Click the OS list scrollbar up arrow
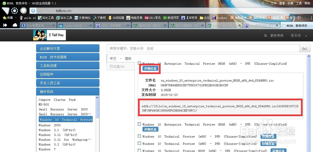This screenshot has height=152, width=313. [97, 98]
